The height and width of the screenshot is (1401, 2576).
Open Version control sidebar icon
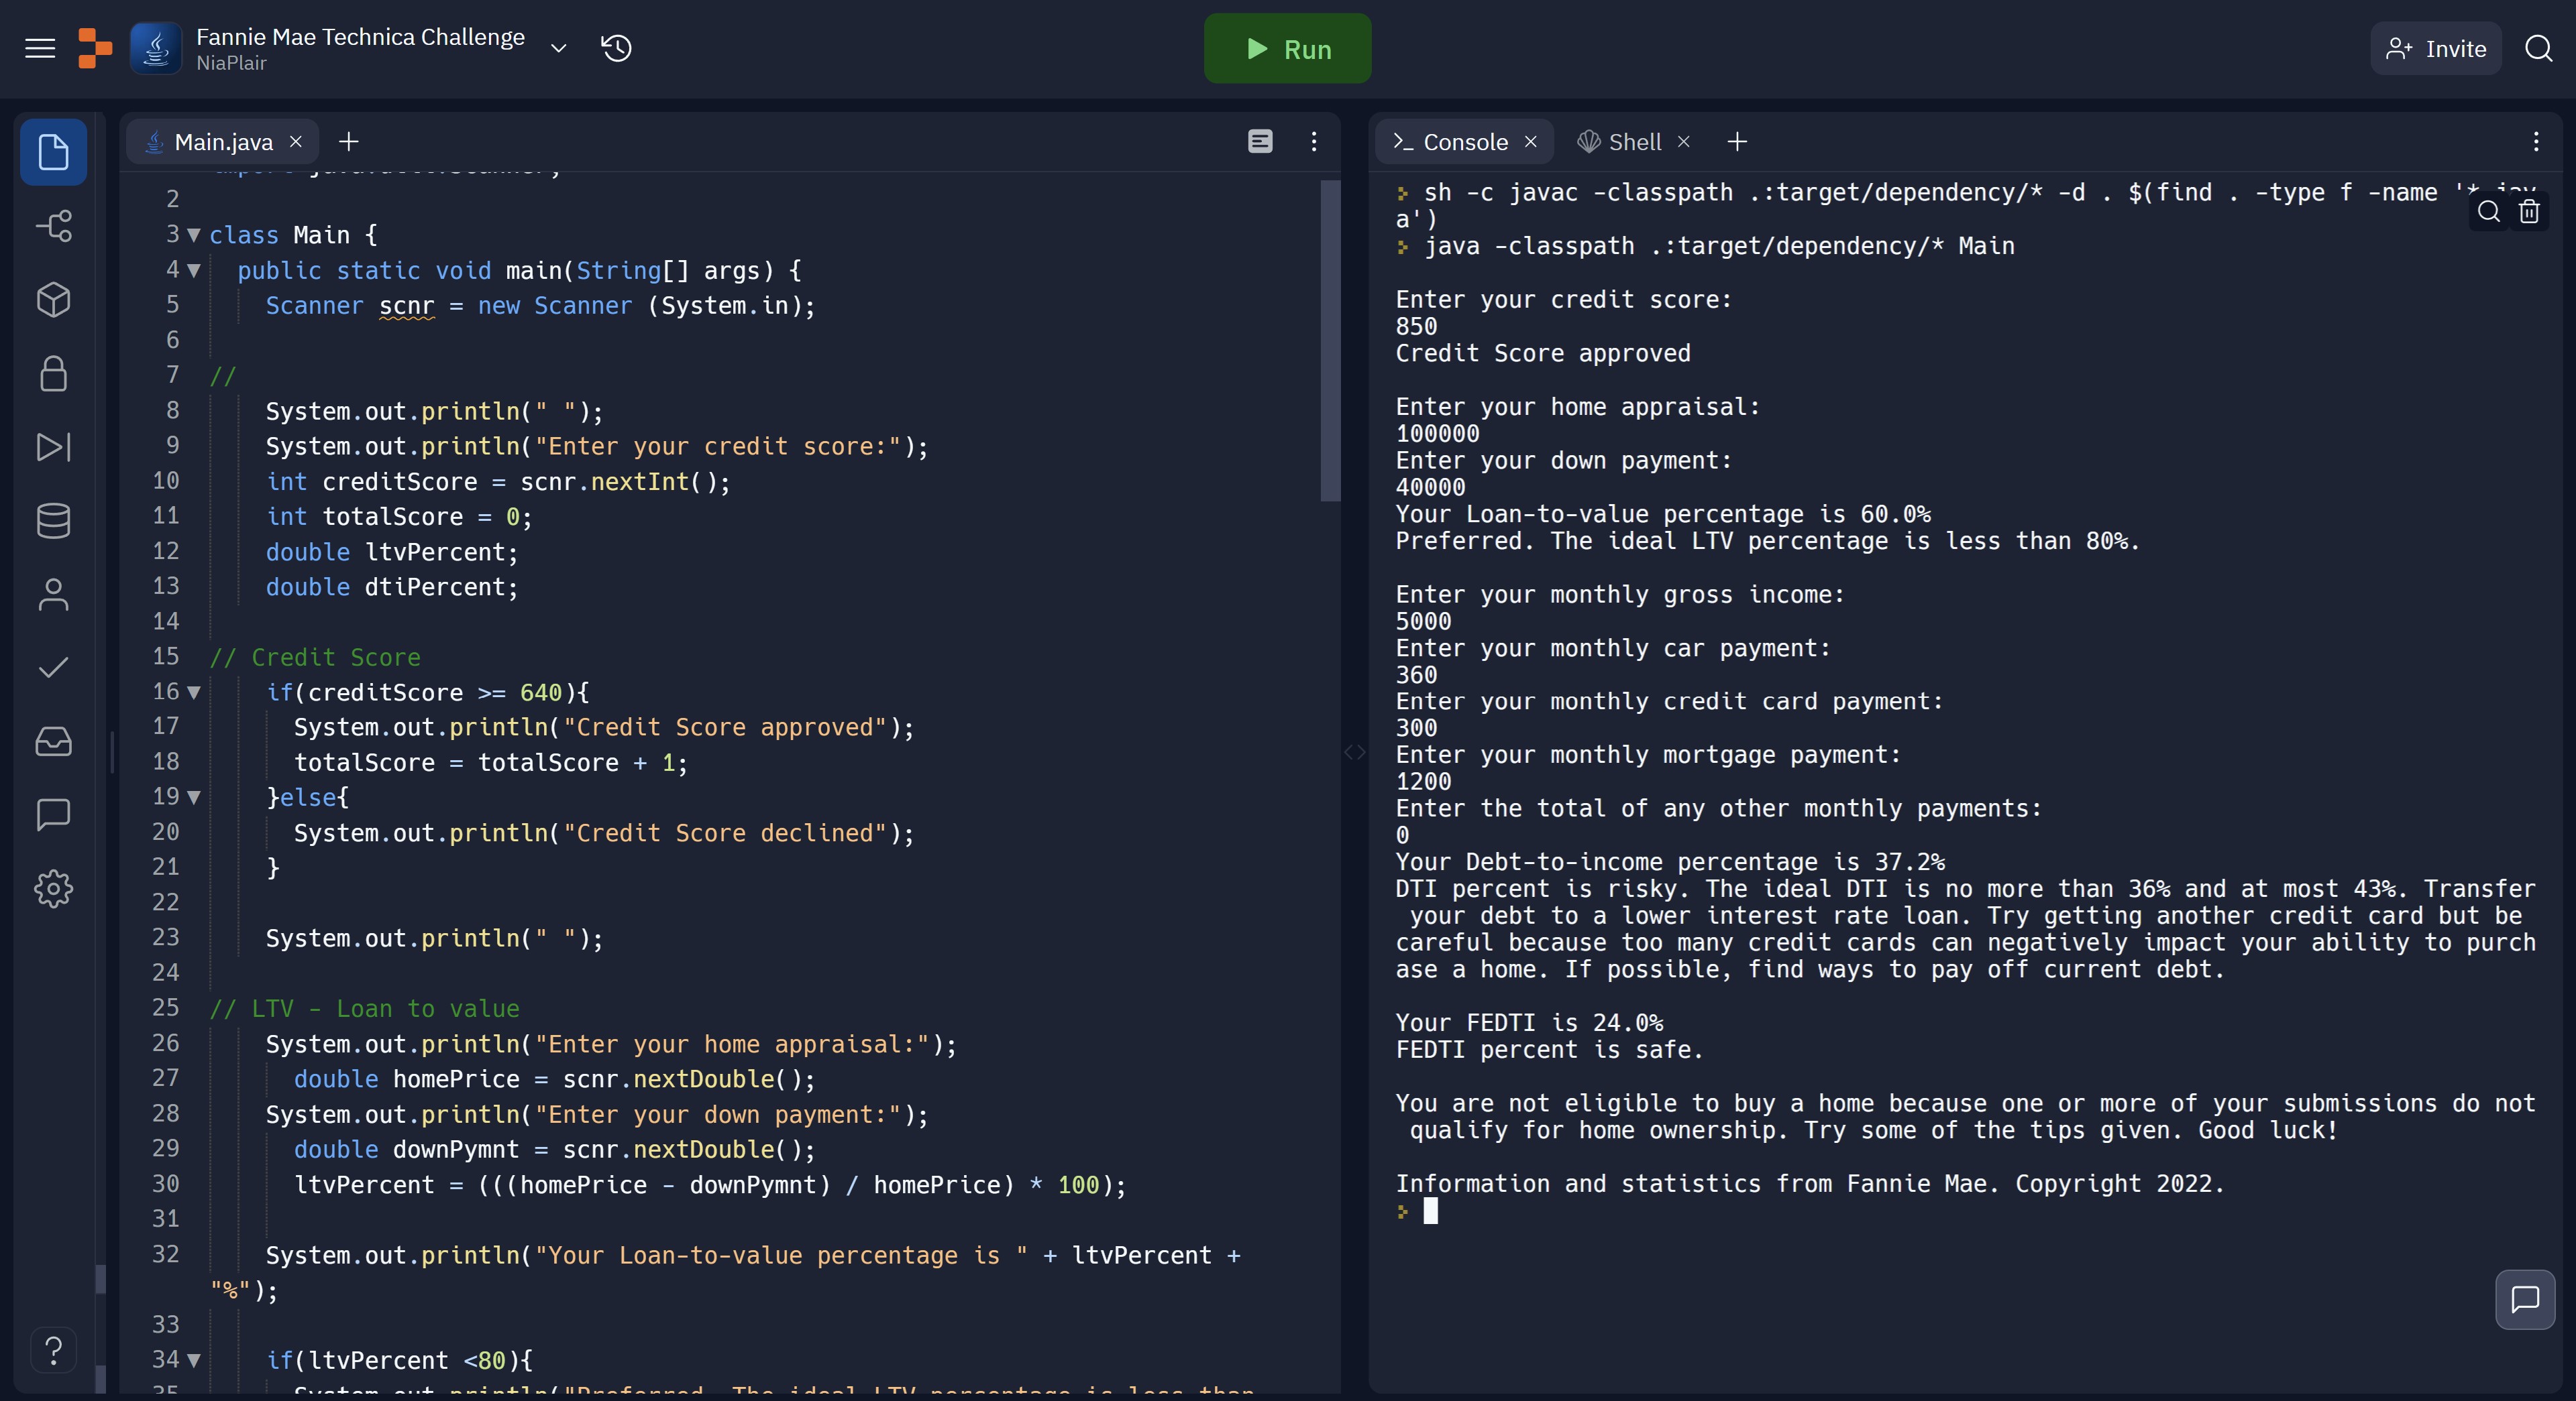[x=53, y=226]
